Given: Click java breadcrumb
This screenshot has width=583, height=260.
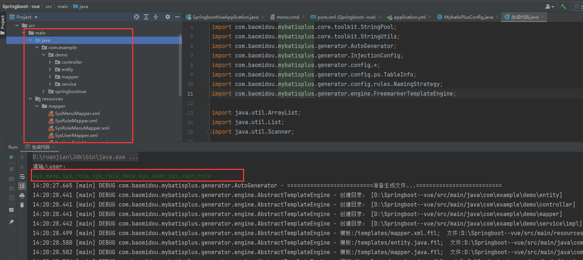Looking at the screenshot, I should tap(81, 7).
